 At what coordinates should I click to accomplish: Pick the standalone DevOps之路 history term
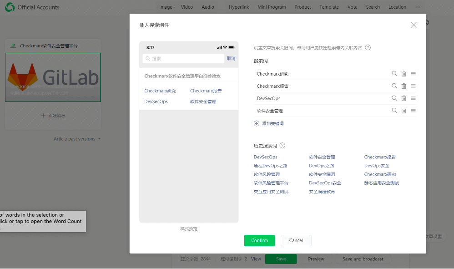coord(321,166)
